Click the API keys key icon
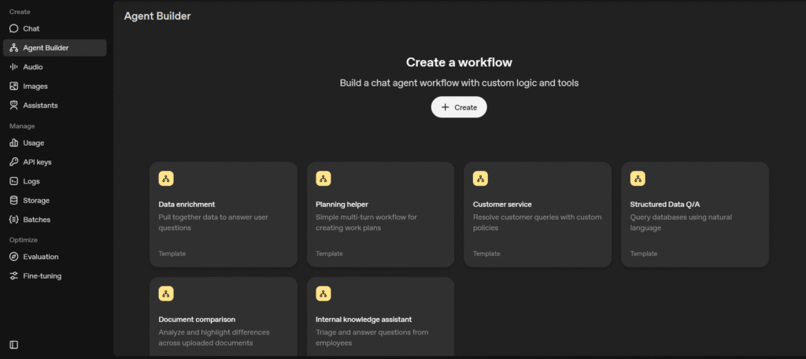 (x=14, y=162)
